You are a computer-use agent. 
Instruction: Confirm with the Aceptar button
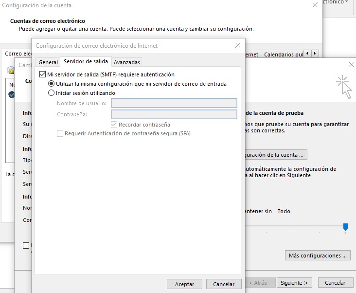tap(184, 284)
